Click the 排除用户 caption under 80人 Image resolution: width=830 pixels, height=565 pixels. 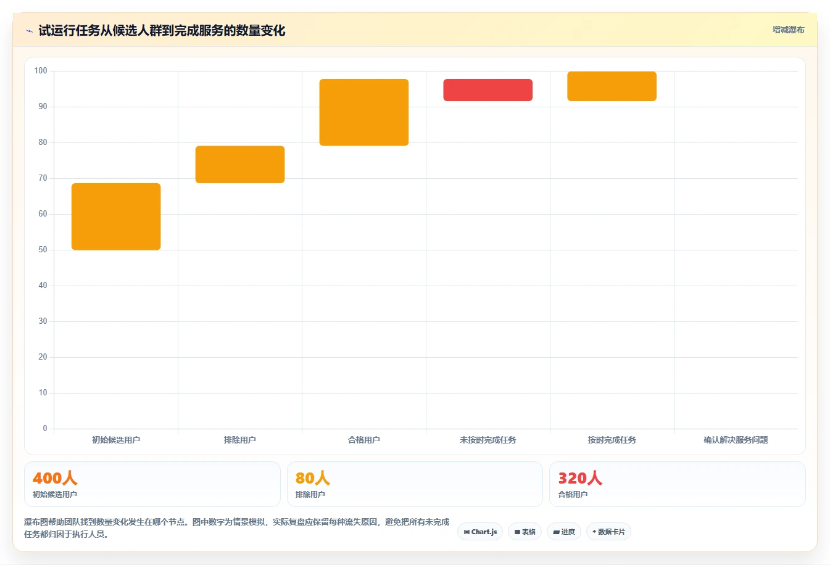(x=310, y=495)
